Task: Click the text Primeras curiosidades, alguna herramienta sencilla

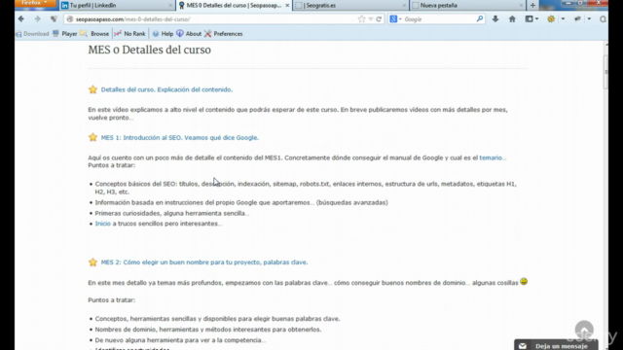Action: (172, 214)
